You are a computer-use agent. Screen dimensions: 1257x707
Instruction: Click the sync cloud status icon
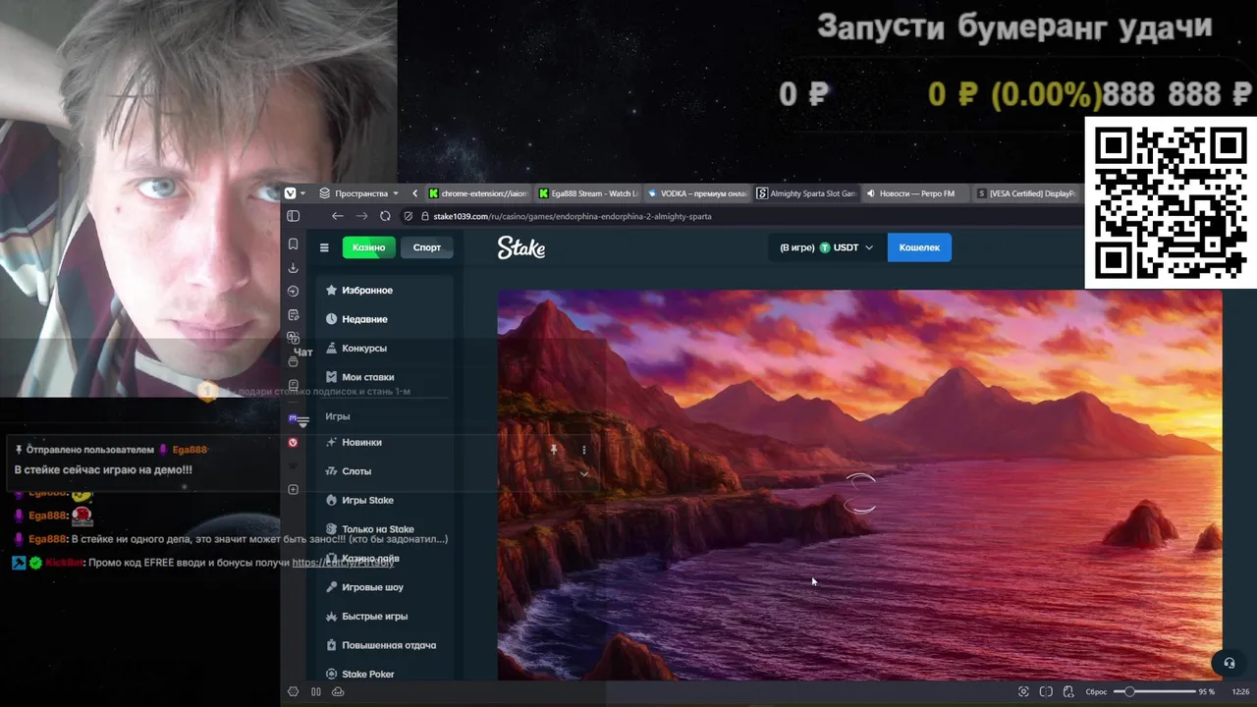coord(338,691)
